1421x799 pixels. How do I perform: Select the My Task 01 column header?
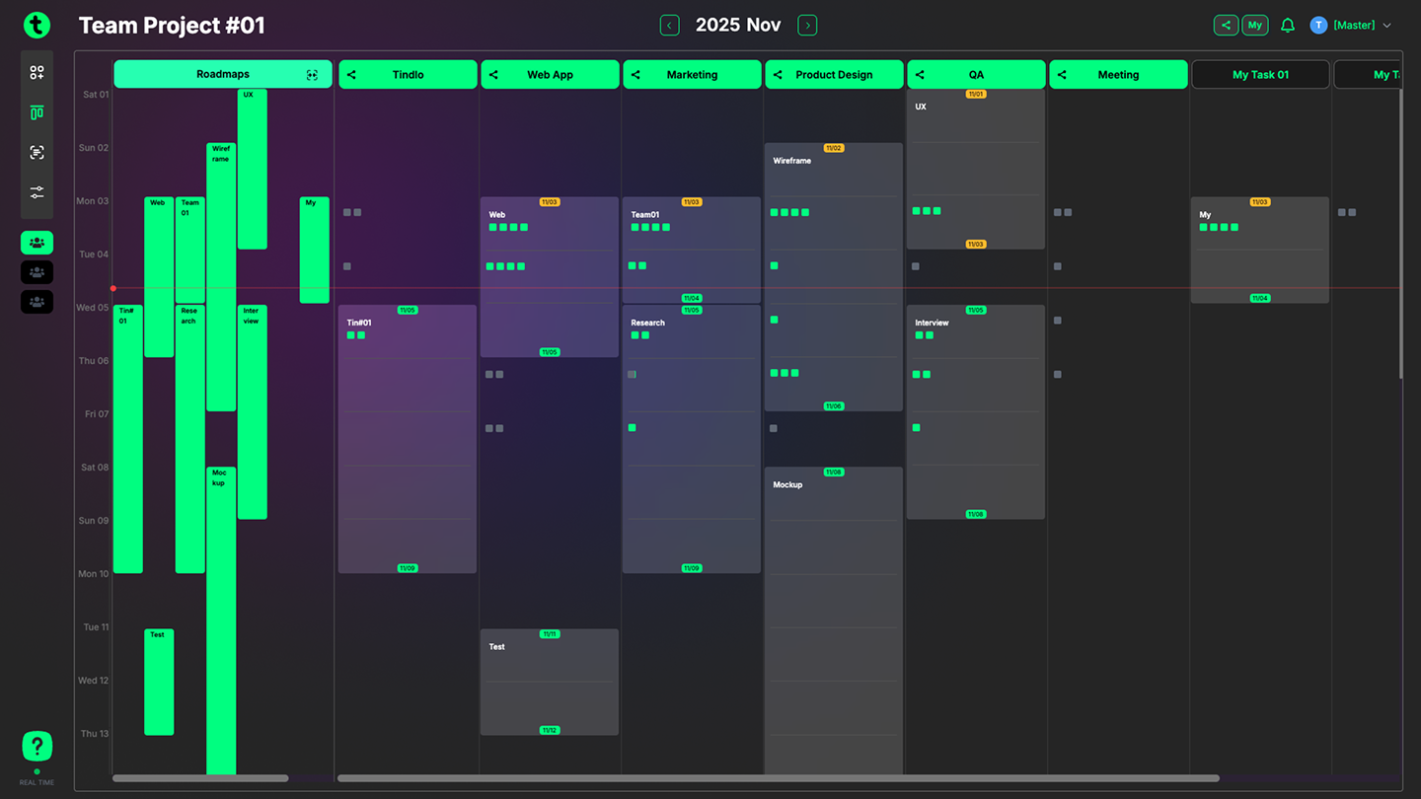(x=1260, y=75)
